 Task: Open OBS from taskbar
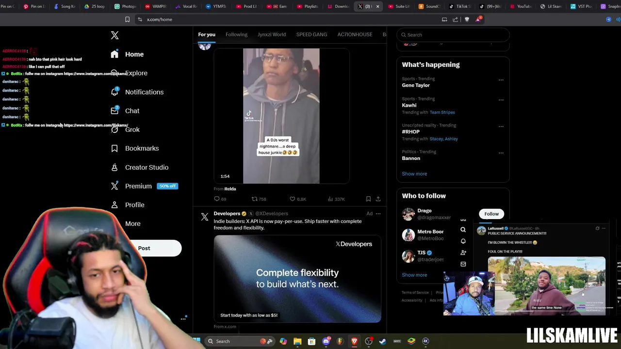[x=369, y=341]
